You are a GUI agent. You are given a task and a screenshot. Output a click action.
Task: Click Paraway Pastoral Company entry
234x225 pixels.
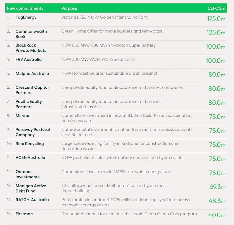pyautogui.click(x=33, y=132)
